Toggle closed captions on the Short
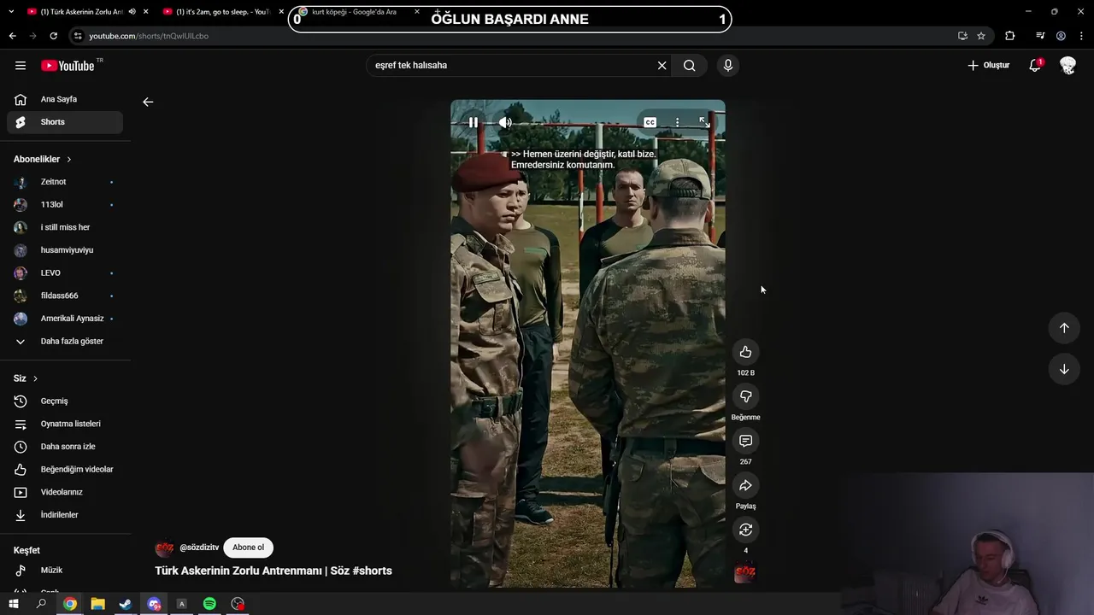Image resolution: width=1094 pixels, height=615 pixels. tap(650, 122)
